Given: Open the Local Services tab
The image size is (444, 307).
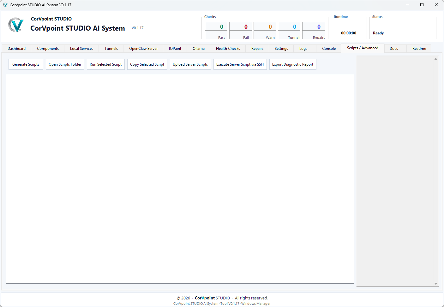Looking at the screenshot, I should point(81,49).
